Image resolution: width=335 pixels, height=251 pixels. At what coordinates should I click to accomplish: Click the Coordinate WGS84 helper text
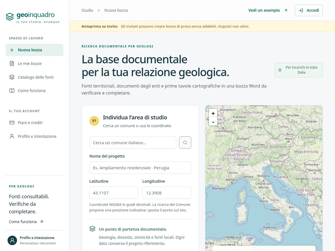pos(140,207)
